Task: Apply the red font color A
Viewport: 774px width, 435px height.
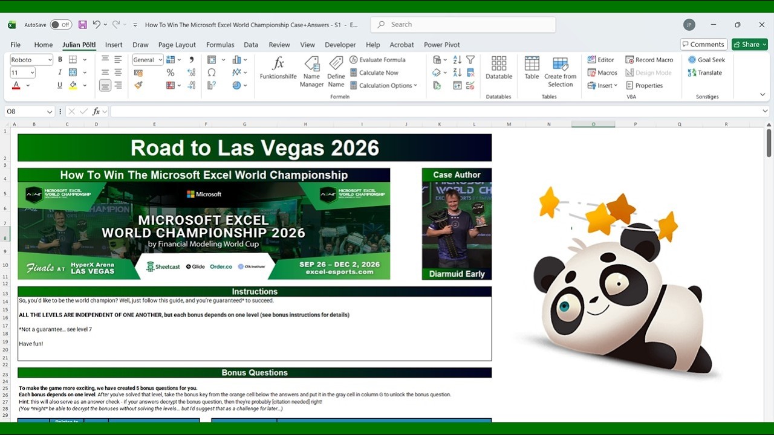Action: (16, 85)
